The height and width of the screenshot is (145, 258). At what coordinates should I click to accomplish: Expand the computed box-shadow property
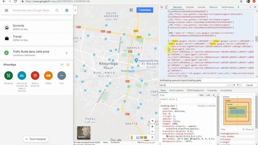pyautogui.click(x=221, y=137)
